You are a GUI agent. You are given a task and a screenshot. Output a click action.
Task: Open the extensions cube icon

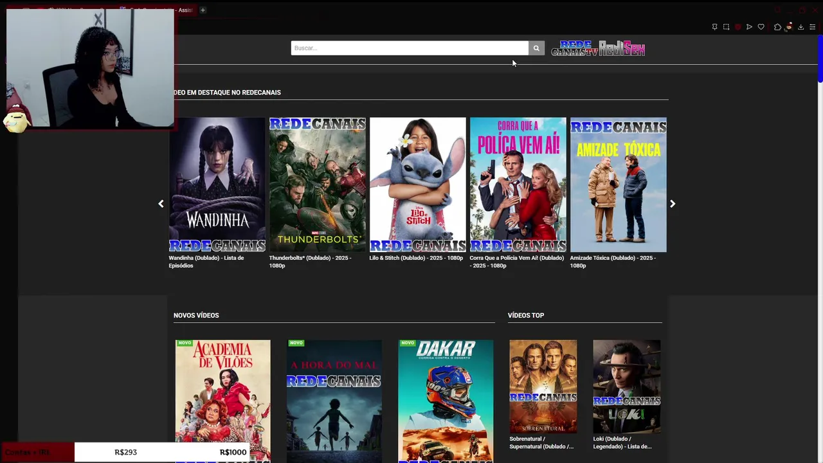point(777,27)
